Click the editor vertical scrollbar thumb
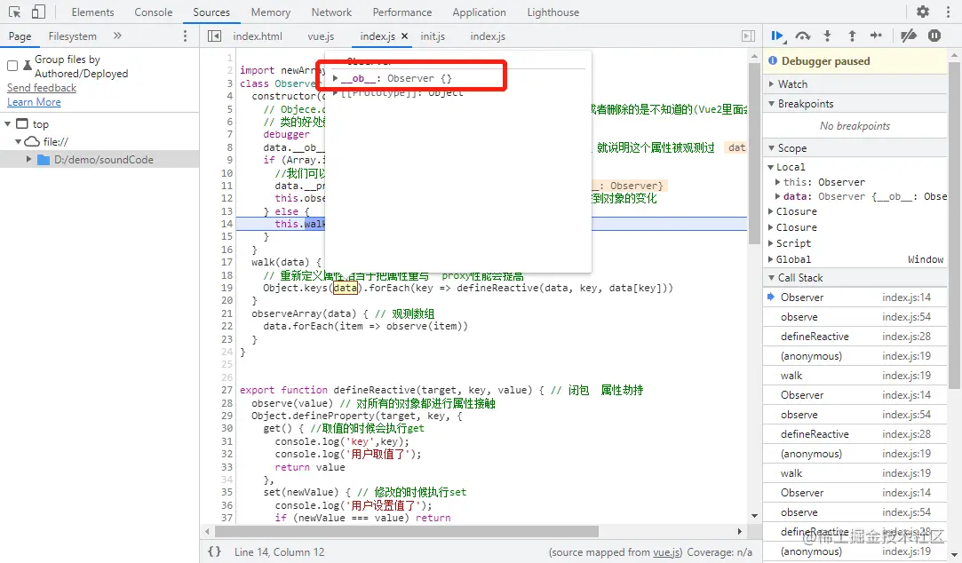Viewport: 962px width, 563px height. coord(754,153)
